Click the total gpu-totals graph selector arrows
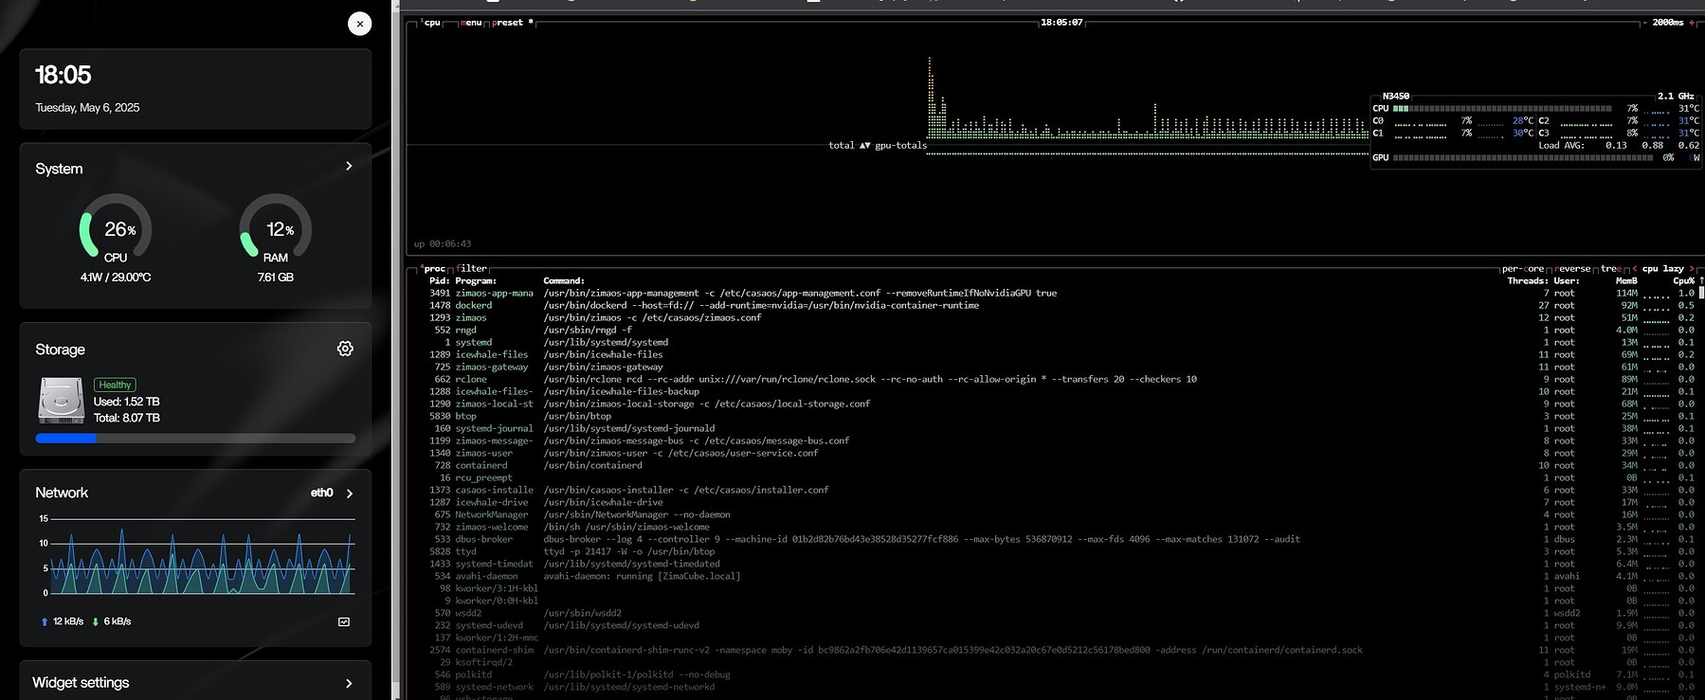 point(864,146)
